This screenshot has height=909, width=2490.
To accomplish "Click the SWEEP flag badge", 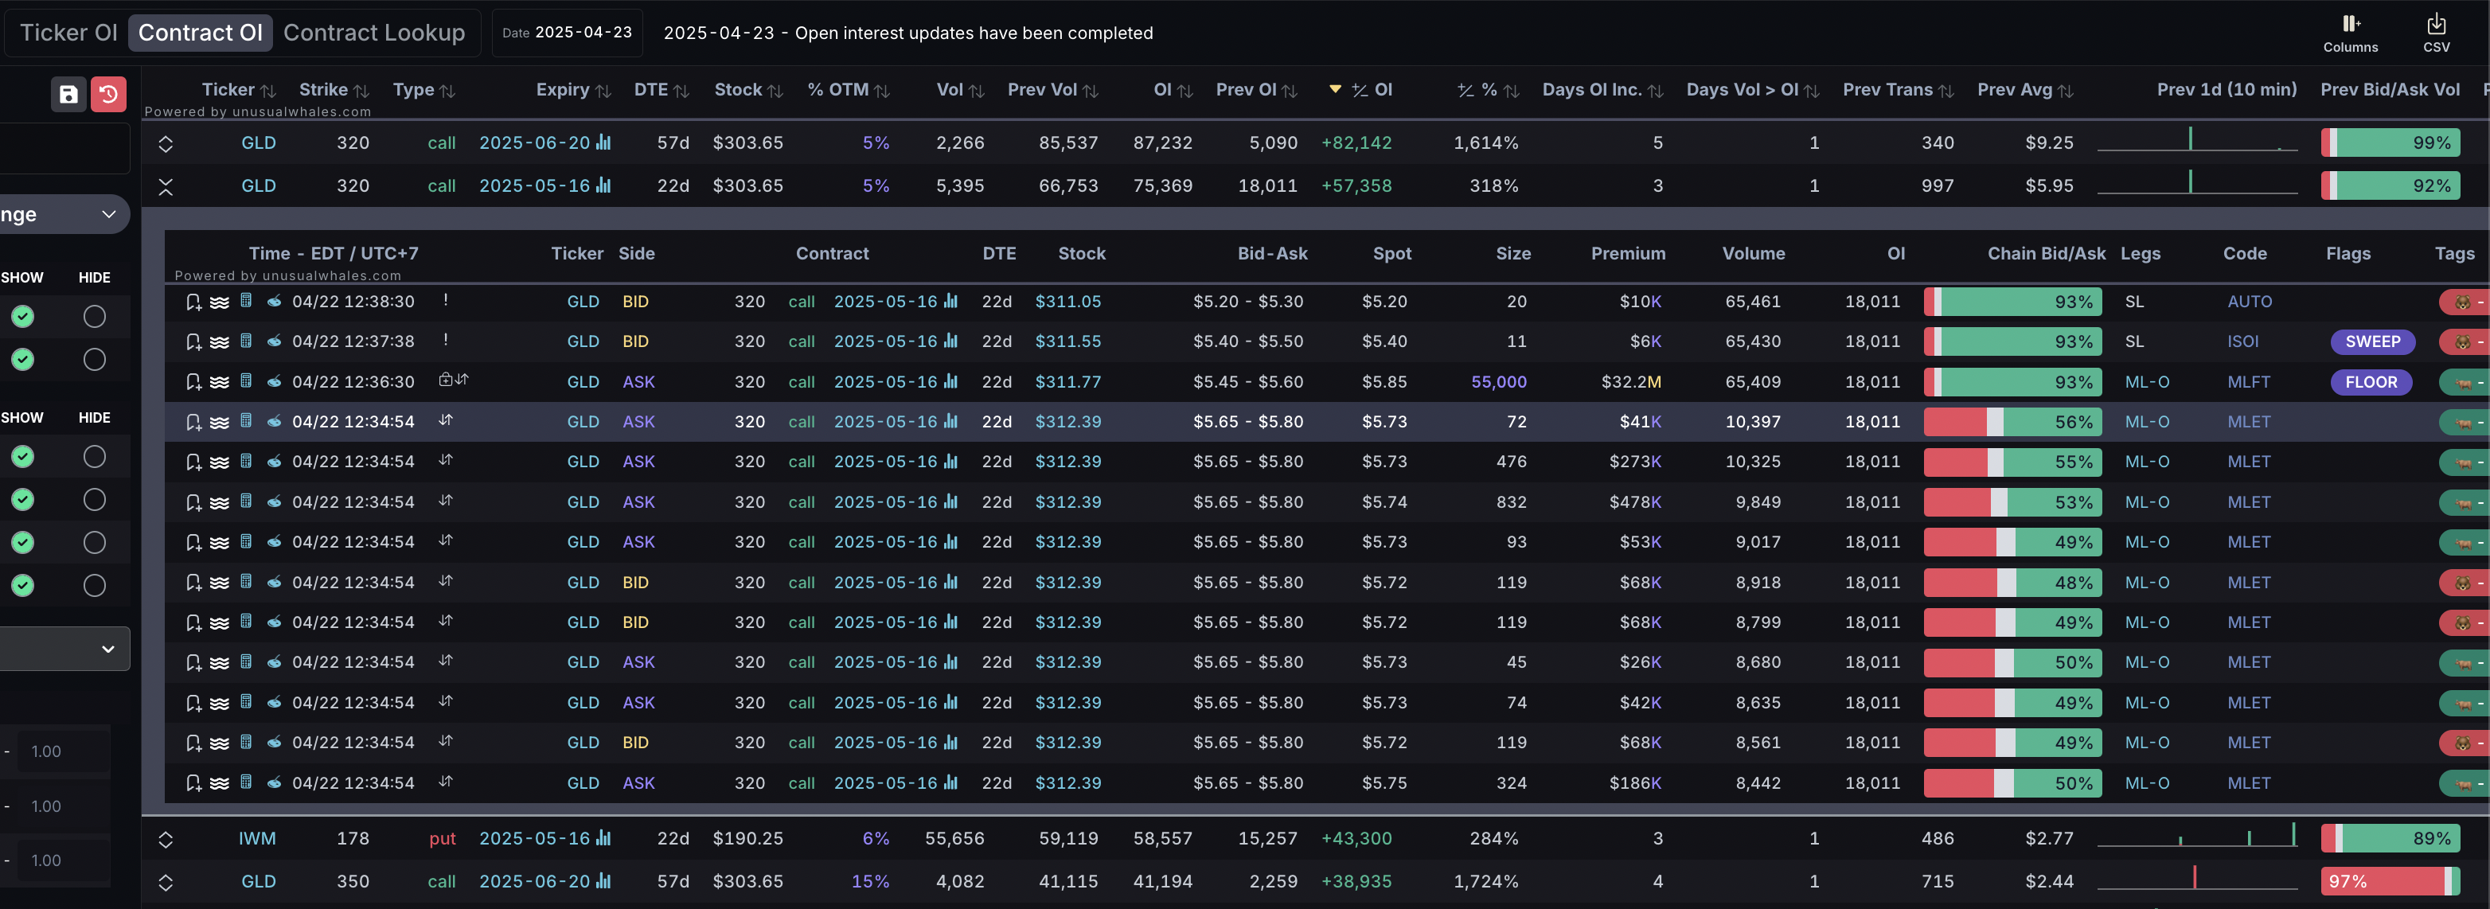I will click(x=2372, y=341).
